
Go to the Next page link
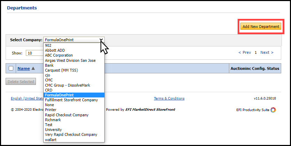(x=267, y=52)
